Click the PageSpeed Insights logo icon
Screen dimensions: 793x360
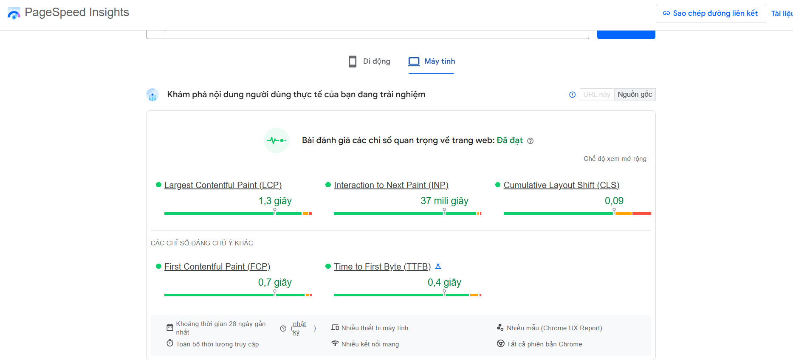pyautogui.click(x=14, y=13)
